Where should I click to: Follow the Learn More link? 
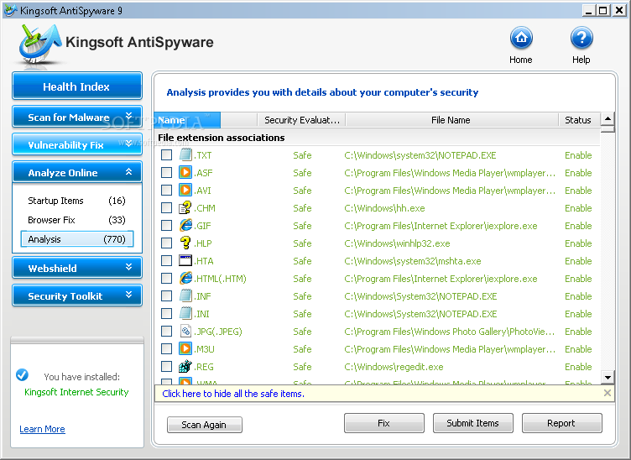tap(42, 429)
